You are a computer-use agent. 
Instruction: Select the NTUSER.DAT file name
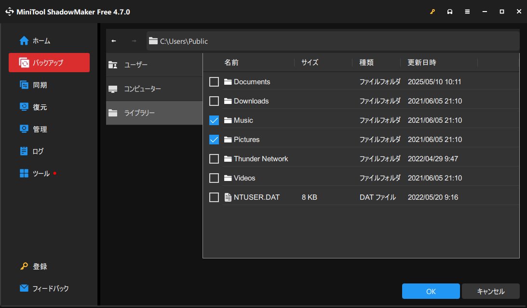point(257,197)
